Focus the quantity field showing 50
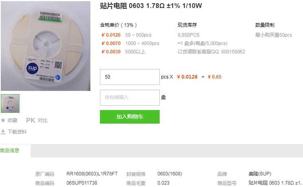This screenshot has width=303, height=187. pos(130,77)
